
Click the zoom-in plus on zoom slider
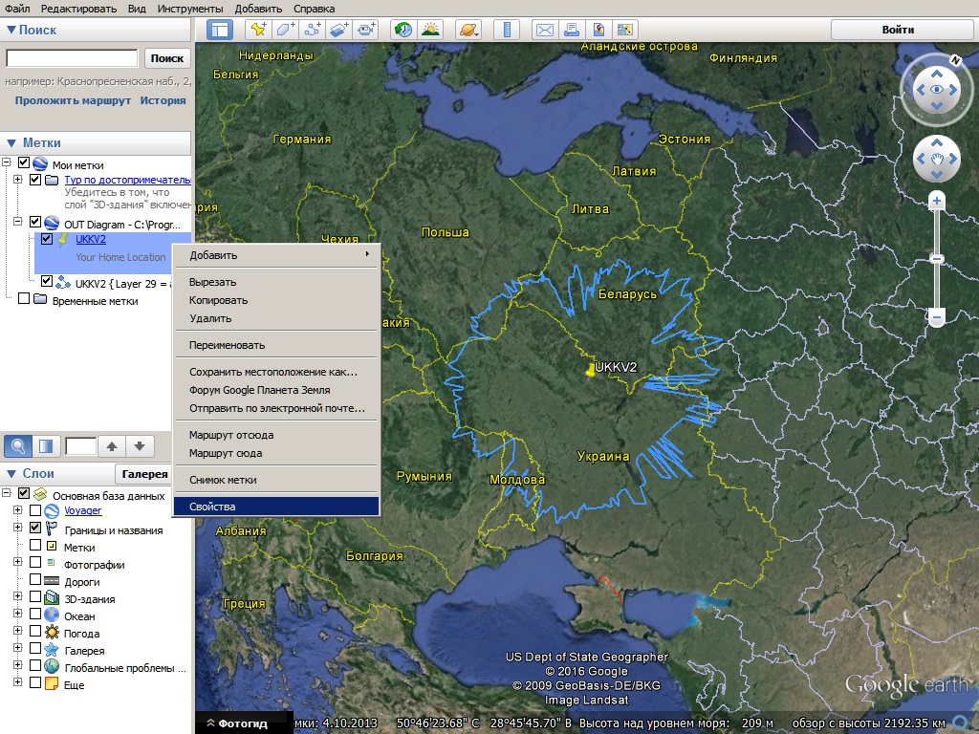pyautogui.click(x=937, y=201)
